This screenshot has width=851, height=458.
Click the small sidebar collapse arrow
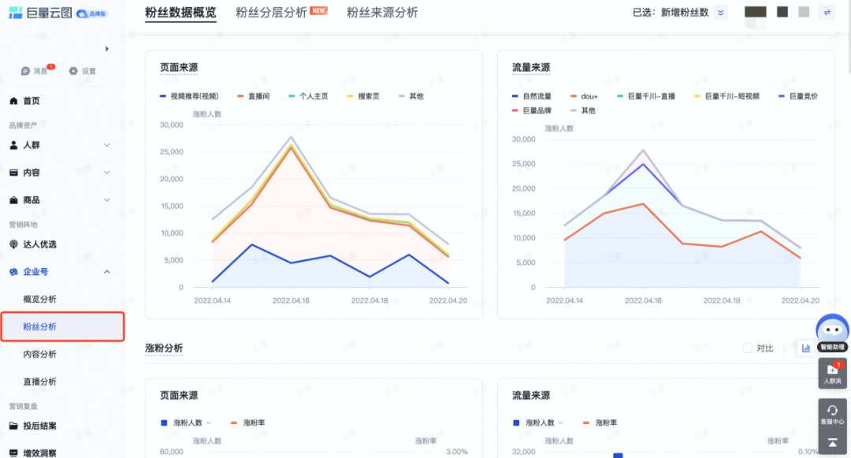pyautogui.click(x=107, y=49)
